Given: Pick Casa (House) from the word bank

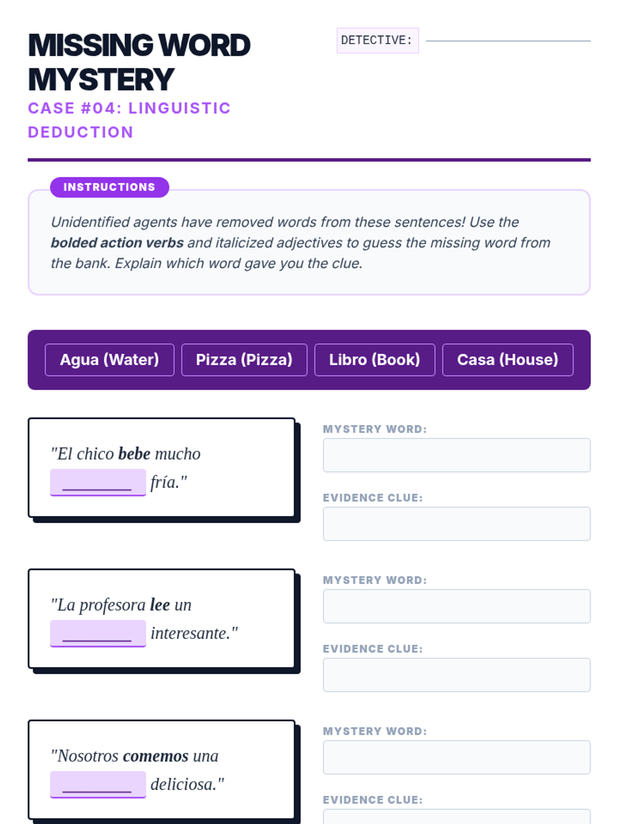Looking at the screenshot, I should click(x=507, y=359).
